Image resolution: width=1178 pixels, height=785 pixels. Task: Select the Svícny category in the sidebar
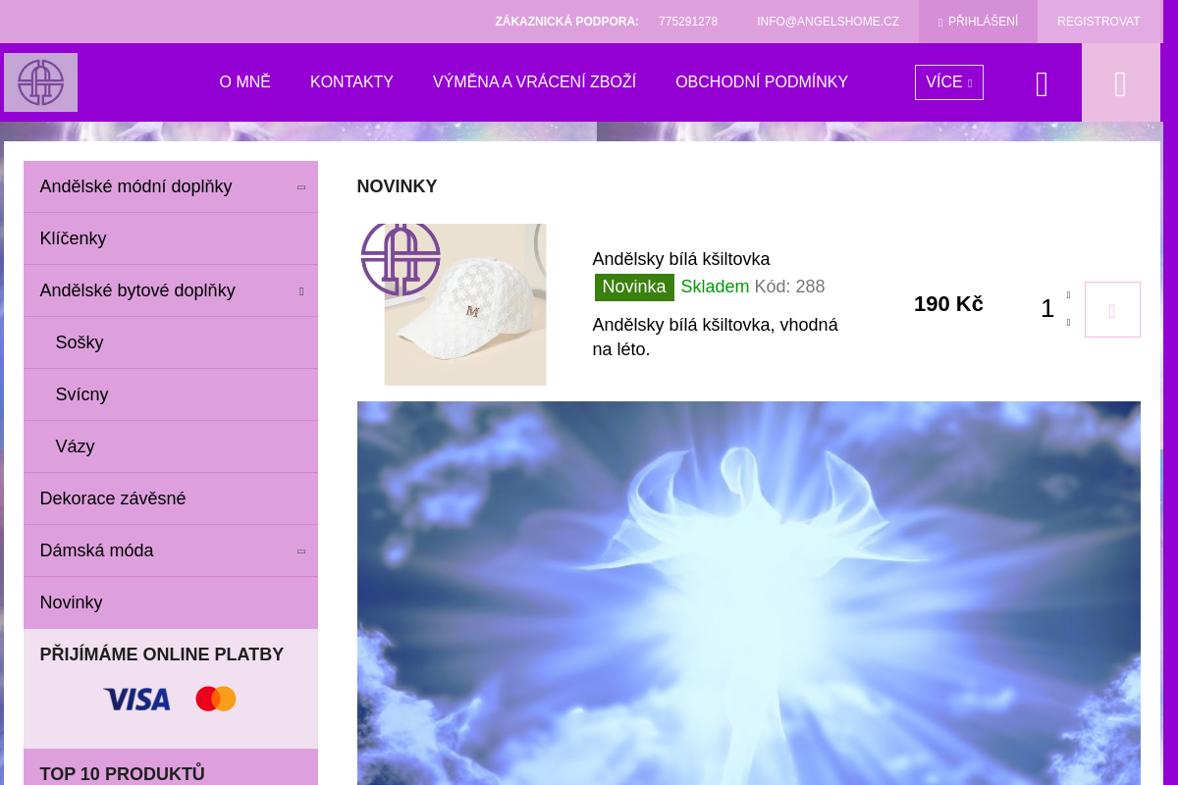point(81,394)
